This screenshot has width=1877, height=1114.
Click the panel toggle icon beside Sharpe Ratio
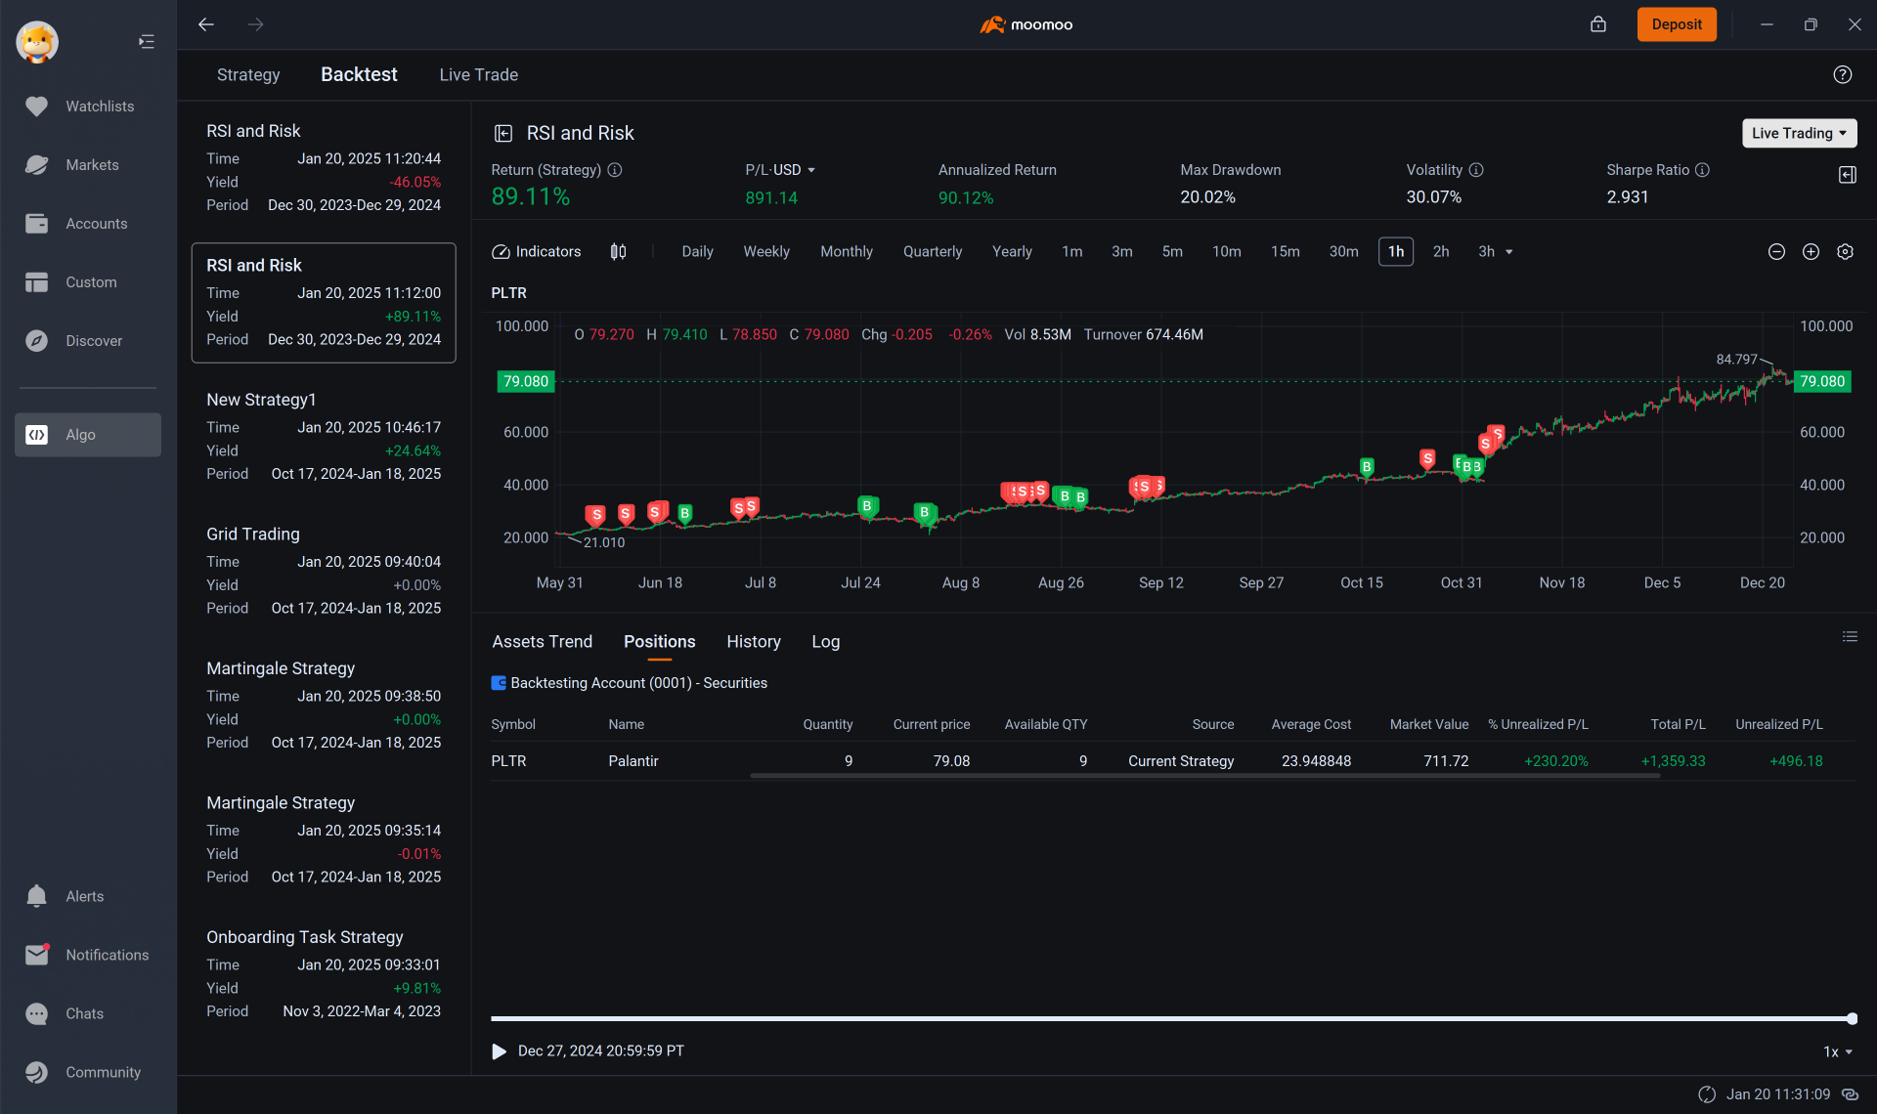[1848, 175]
